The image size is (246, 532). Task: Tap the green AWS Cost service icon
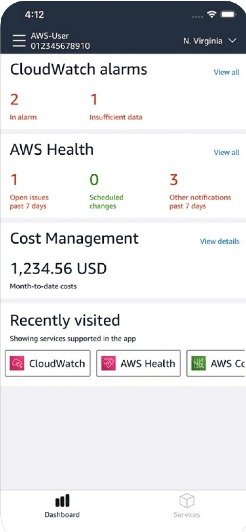click(x=198, y=364)
